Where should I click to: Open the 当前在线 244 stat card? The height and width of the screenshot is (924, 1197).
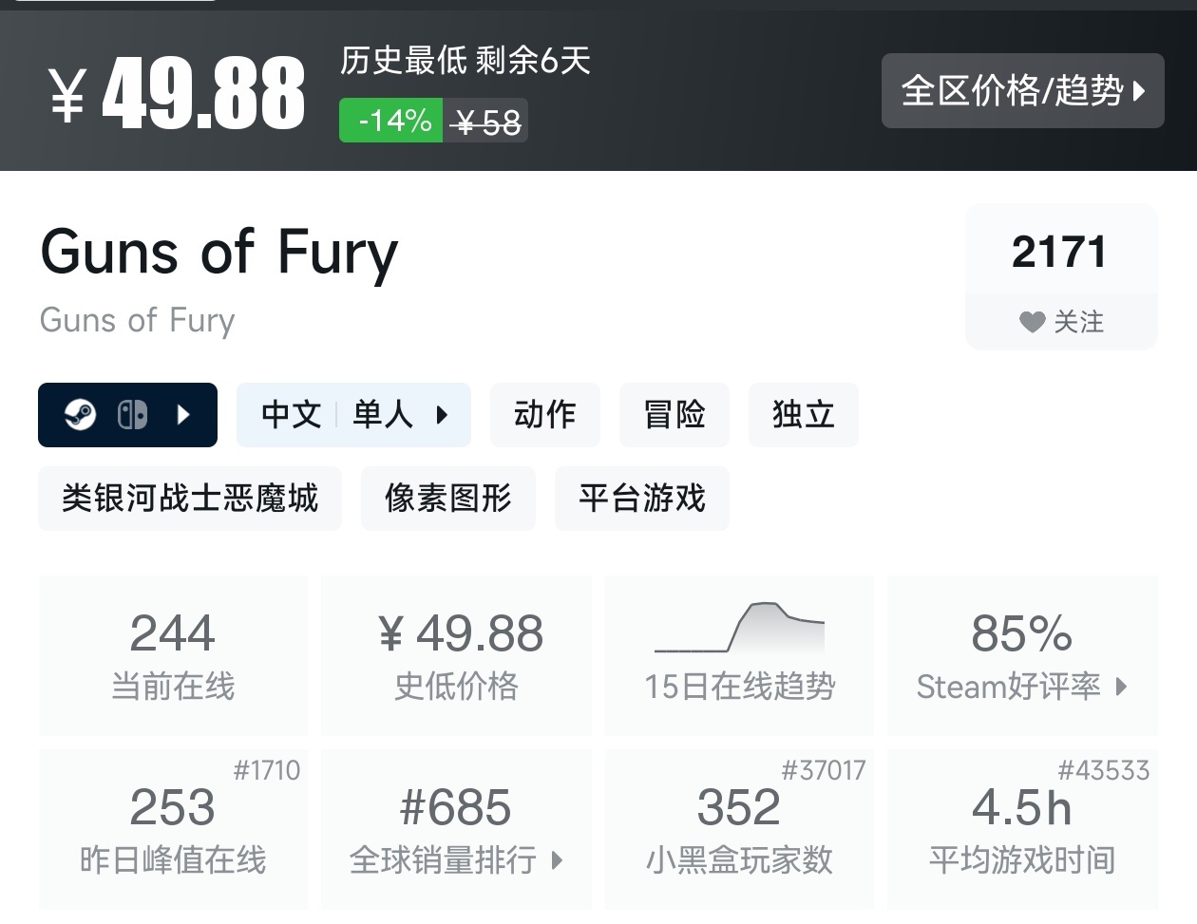(x=173, y=655)
